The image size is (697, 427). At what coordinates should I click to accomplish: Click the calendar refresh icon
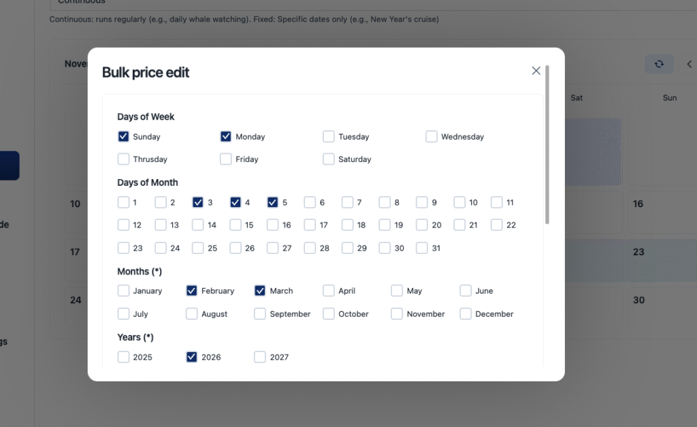(x=659, y=64)
